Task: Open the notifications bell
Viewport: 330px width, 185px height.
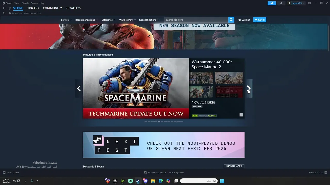Action: (x=281, y=3)
